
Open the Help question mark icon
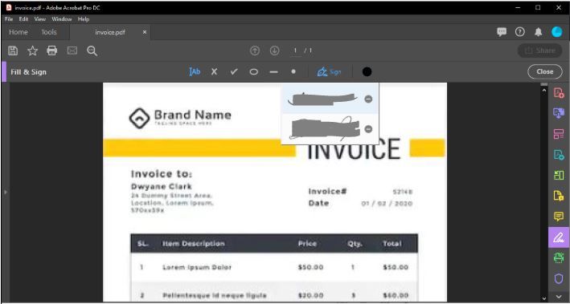pyautogui.click(x=520, y=32)
